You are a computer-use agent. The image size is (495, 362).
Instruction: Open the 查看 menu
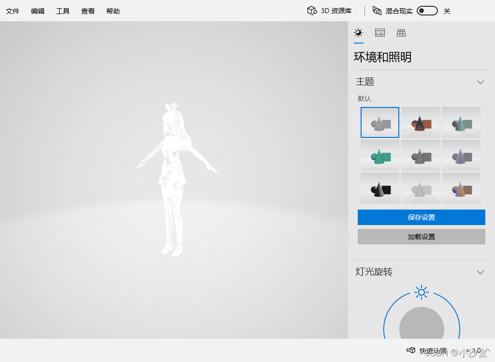(x=88, y=11)
